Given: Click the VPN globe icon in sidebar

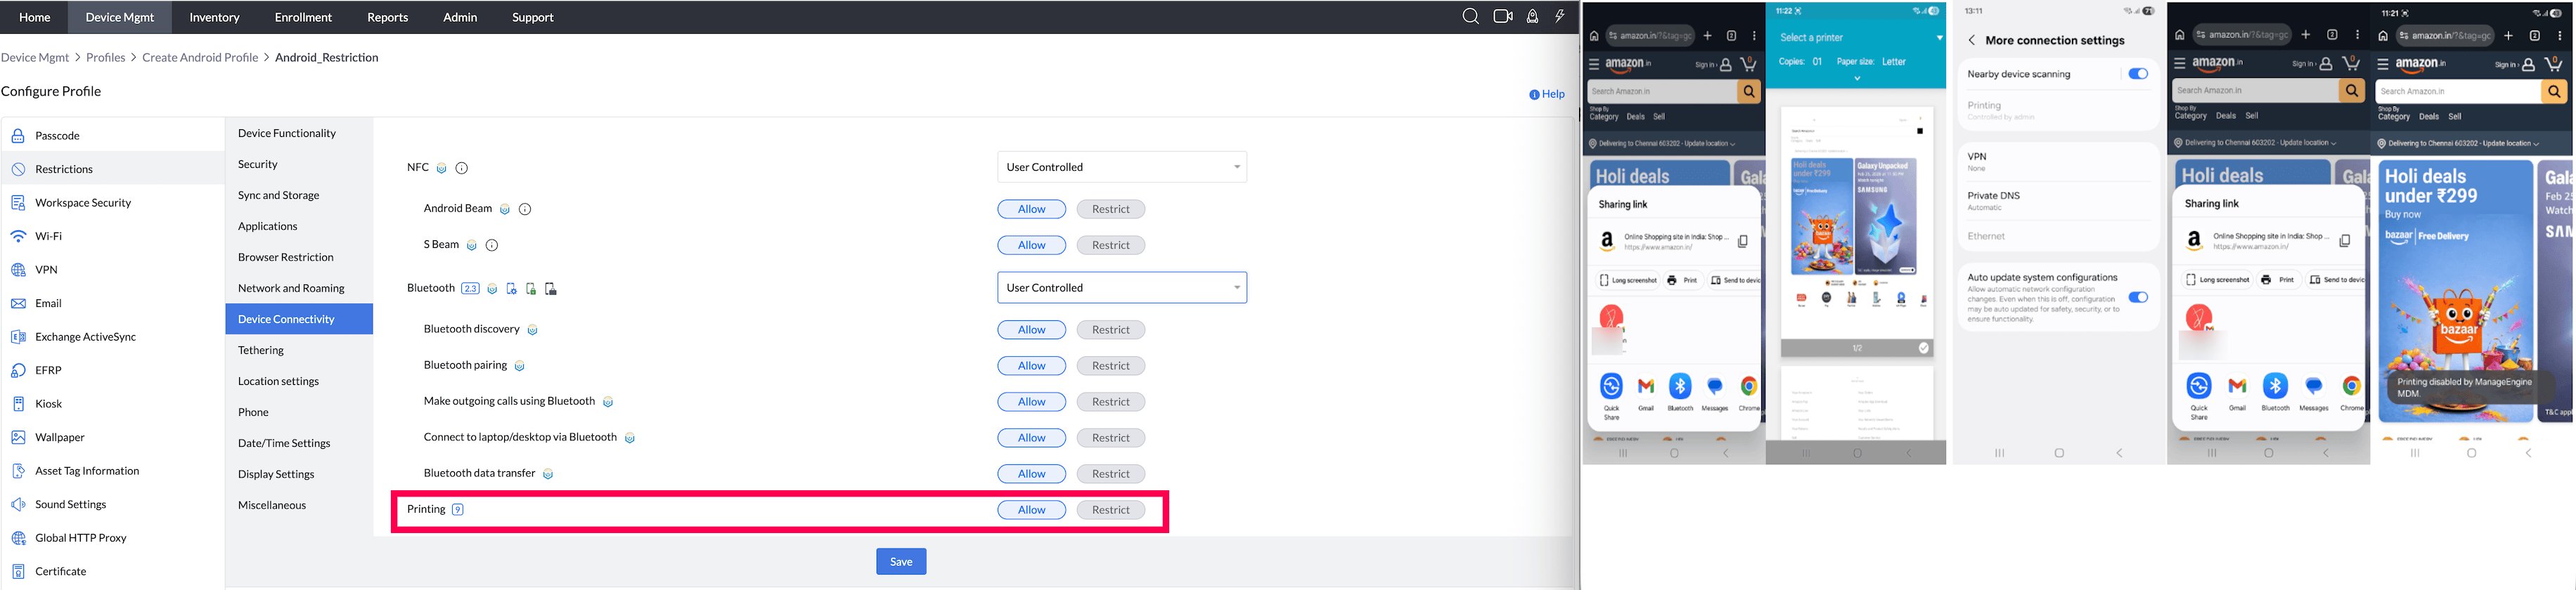Looking at the screenshot, I should pyautogui.click(x=18, y=270).
